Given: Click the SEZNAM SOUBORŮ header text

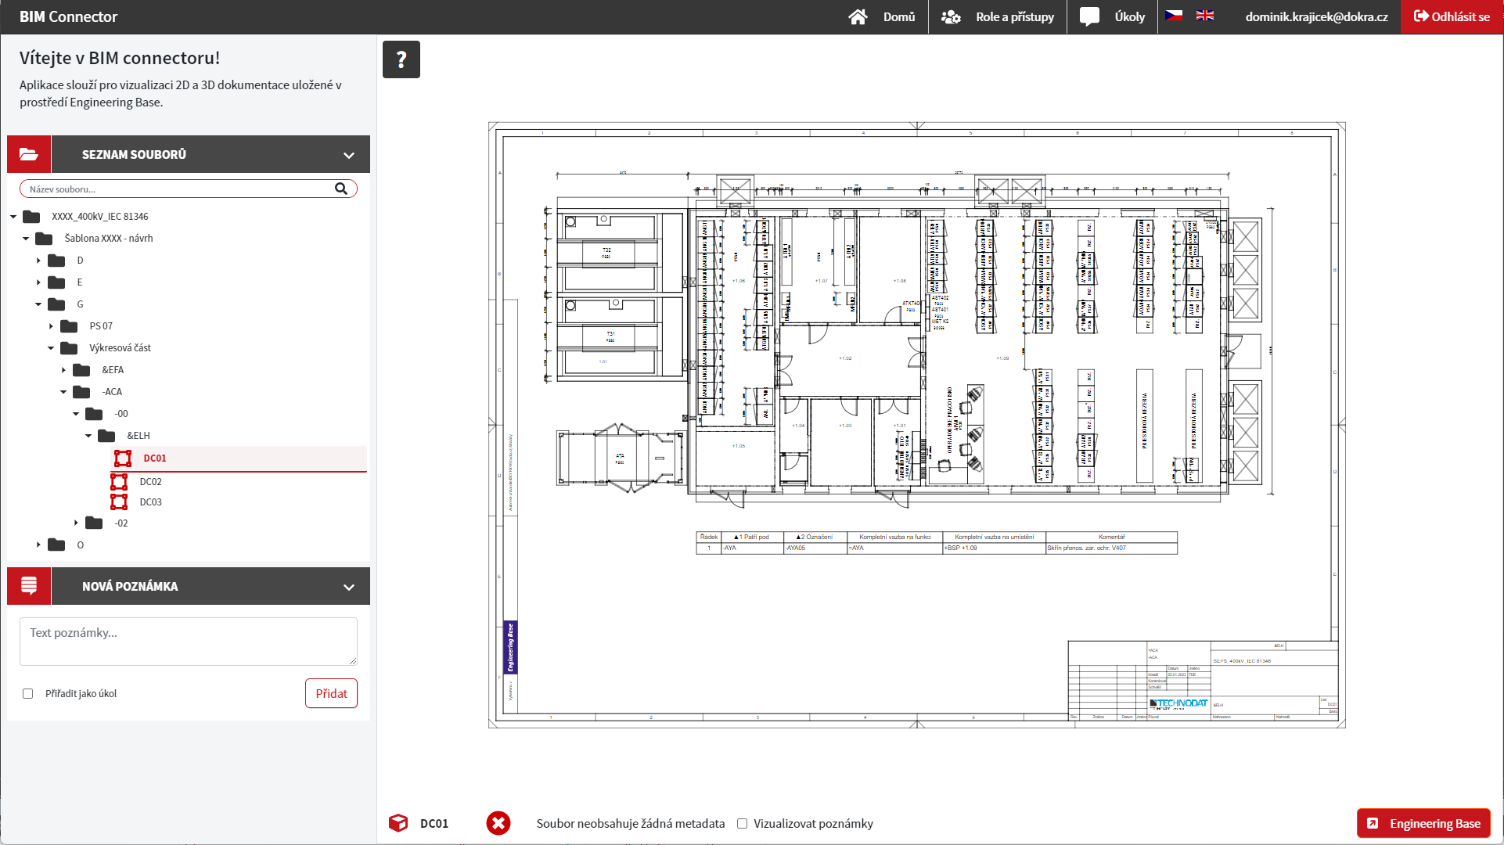Looking at the screenshot, I should pyautogui.click(x=134, y=155).
